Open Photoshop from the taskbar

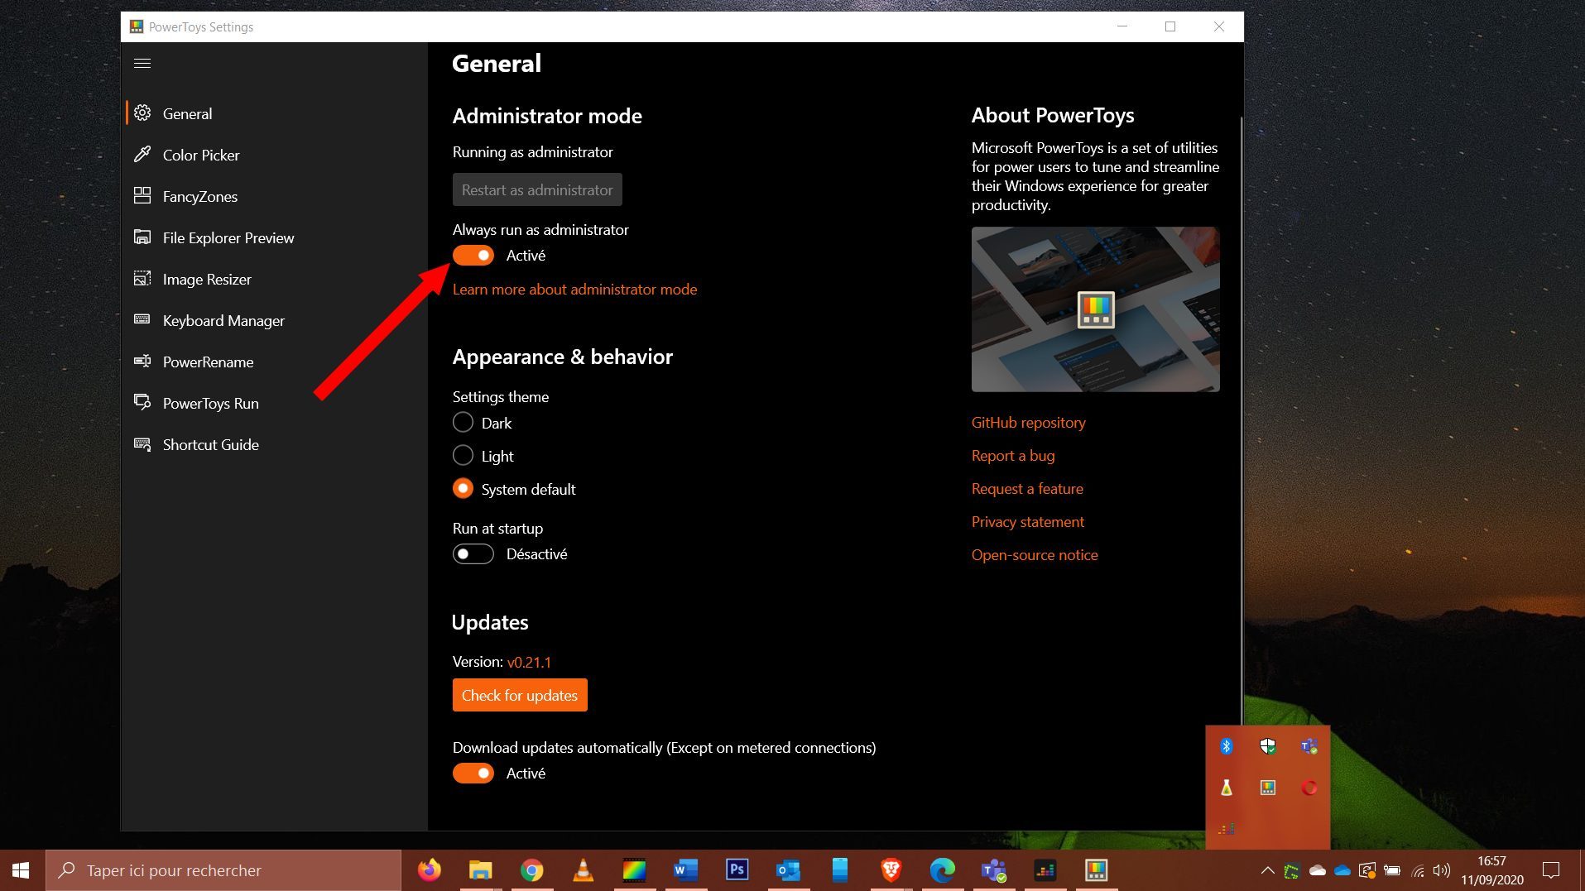pyautogui.click(x=737, y=870)
